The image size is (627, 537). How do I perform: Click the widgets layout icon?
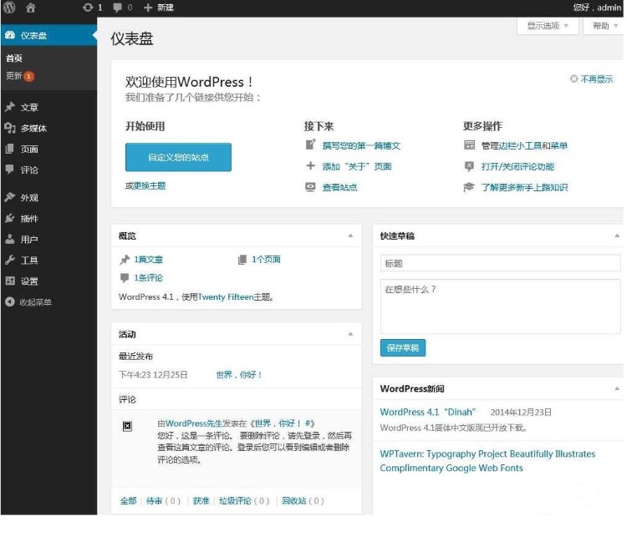click(470, 144)
